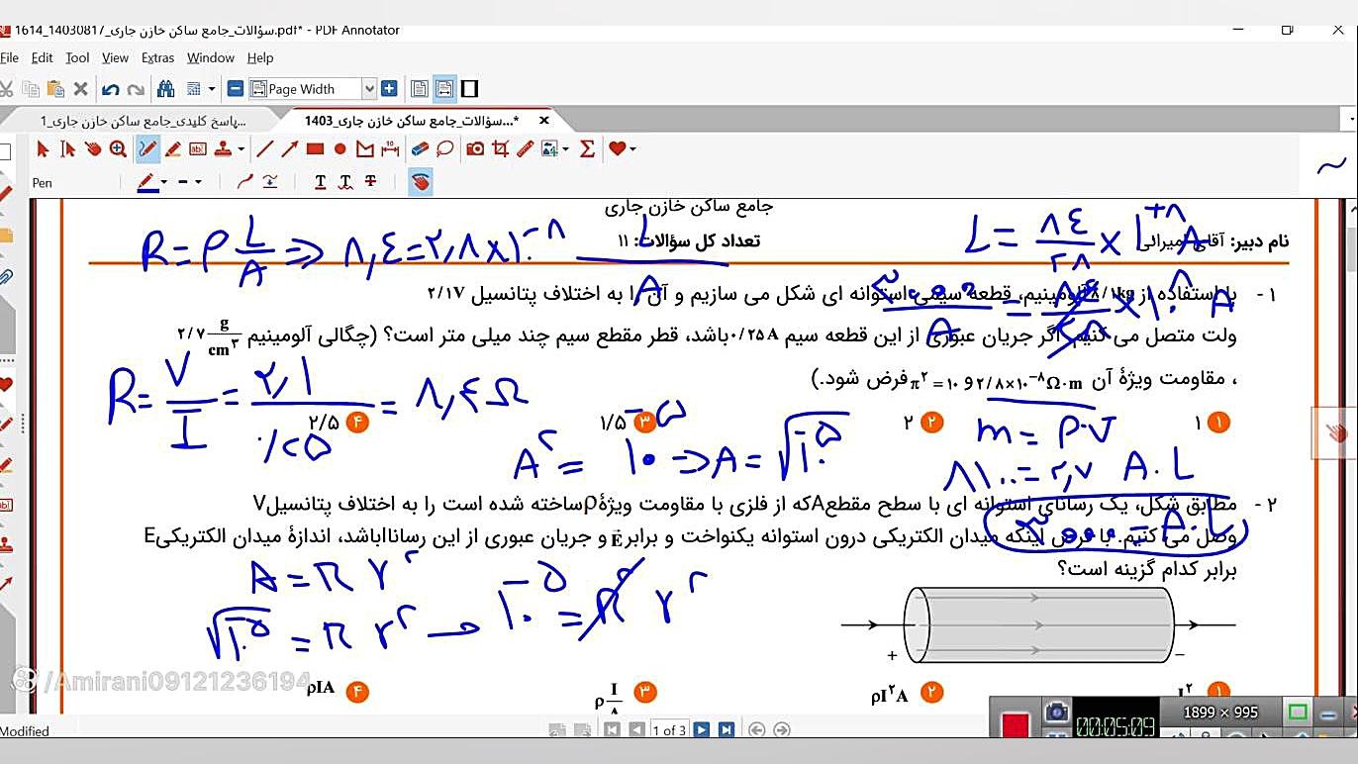This screenshot has height=764, width=1358.
Task: Go to the first page
Action: (612, 730)
